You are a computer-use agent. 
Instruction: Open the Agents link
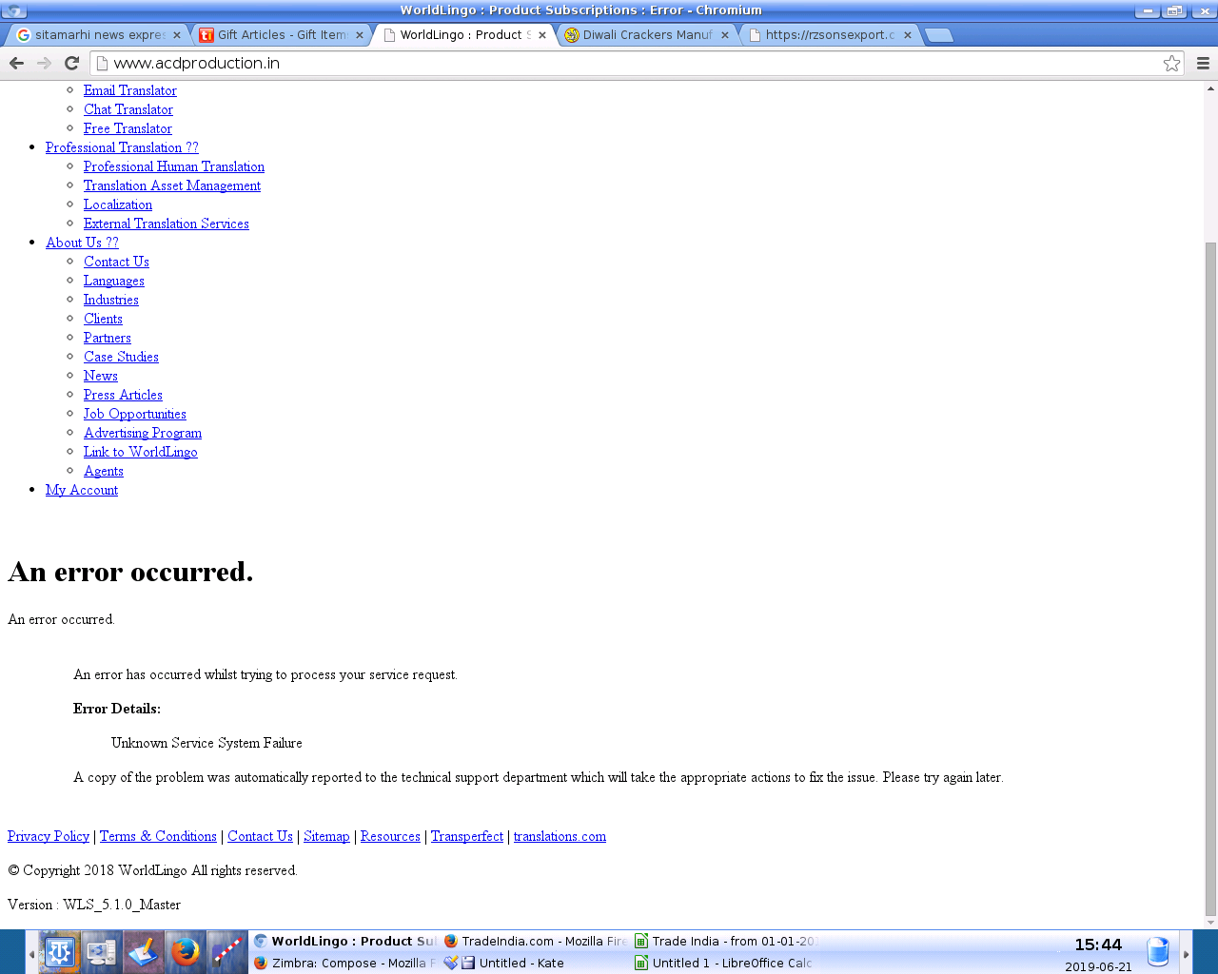104,471
